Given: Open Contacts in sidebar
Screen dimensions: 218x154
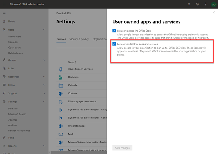Looking at the screenshot, I should coord(13,42).
